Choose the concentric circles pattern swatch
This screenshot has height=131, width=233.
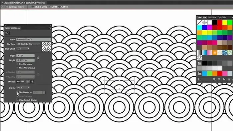click(x=200, y=58)
